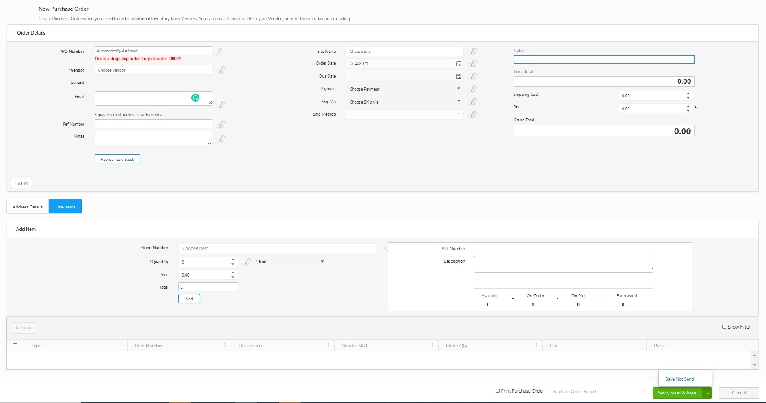Click the lock icon next to Site Name
This screenshot has width=766, height=403.
[472, 52]
